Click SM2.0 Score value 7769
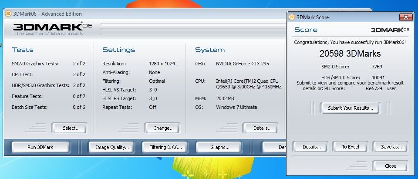 (377, 67)
